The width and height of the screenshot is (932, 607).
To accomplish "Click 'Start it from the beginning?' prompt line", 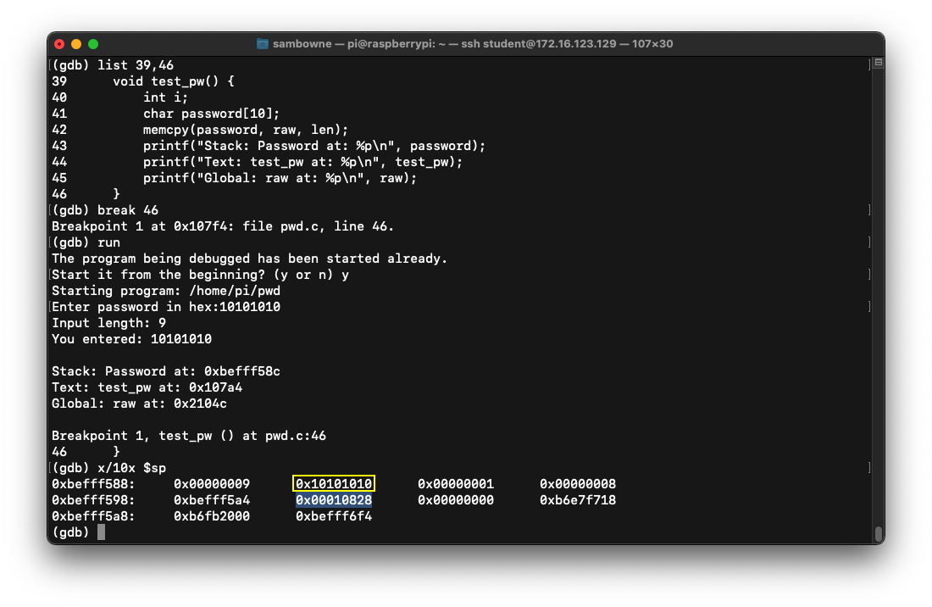I will 200,274.
